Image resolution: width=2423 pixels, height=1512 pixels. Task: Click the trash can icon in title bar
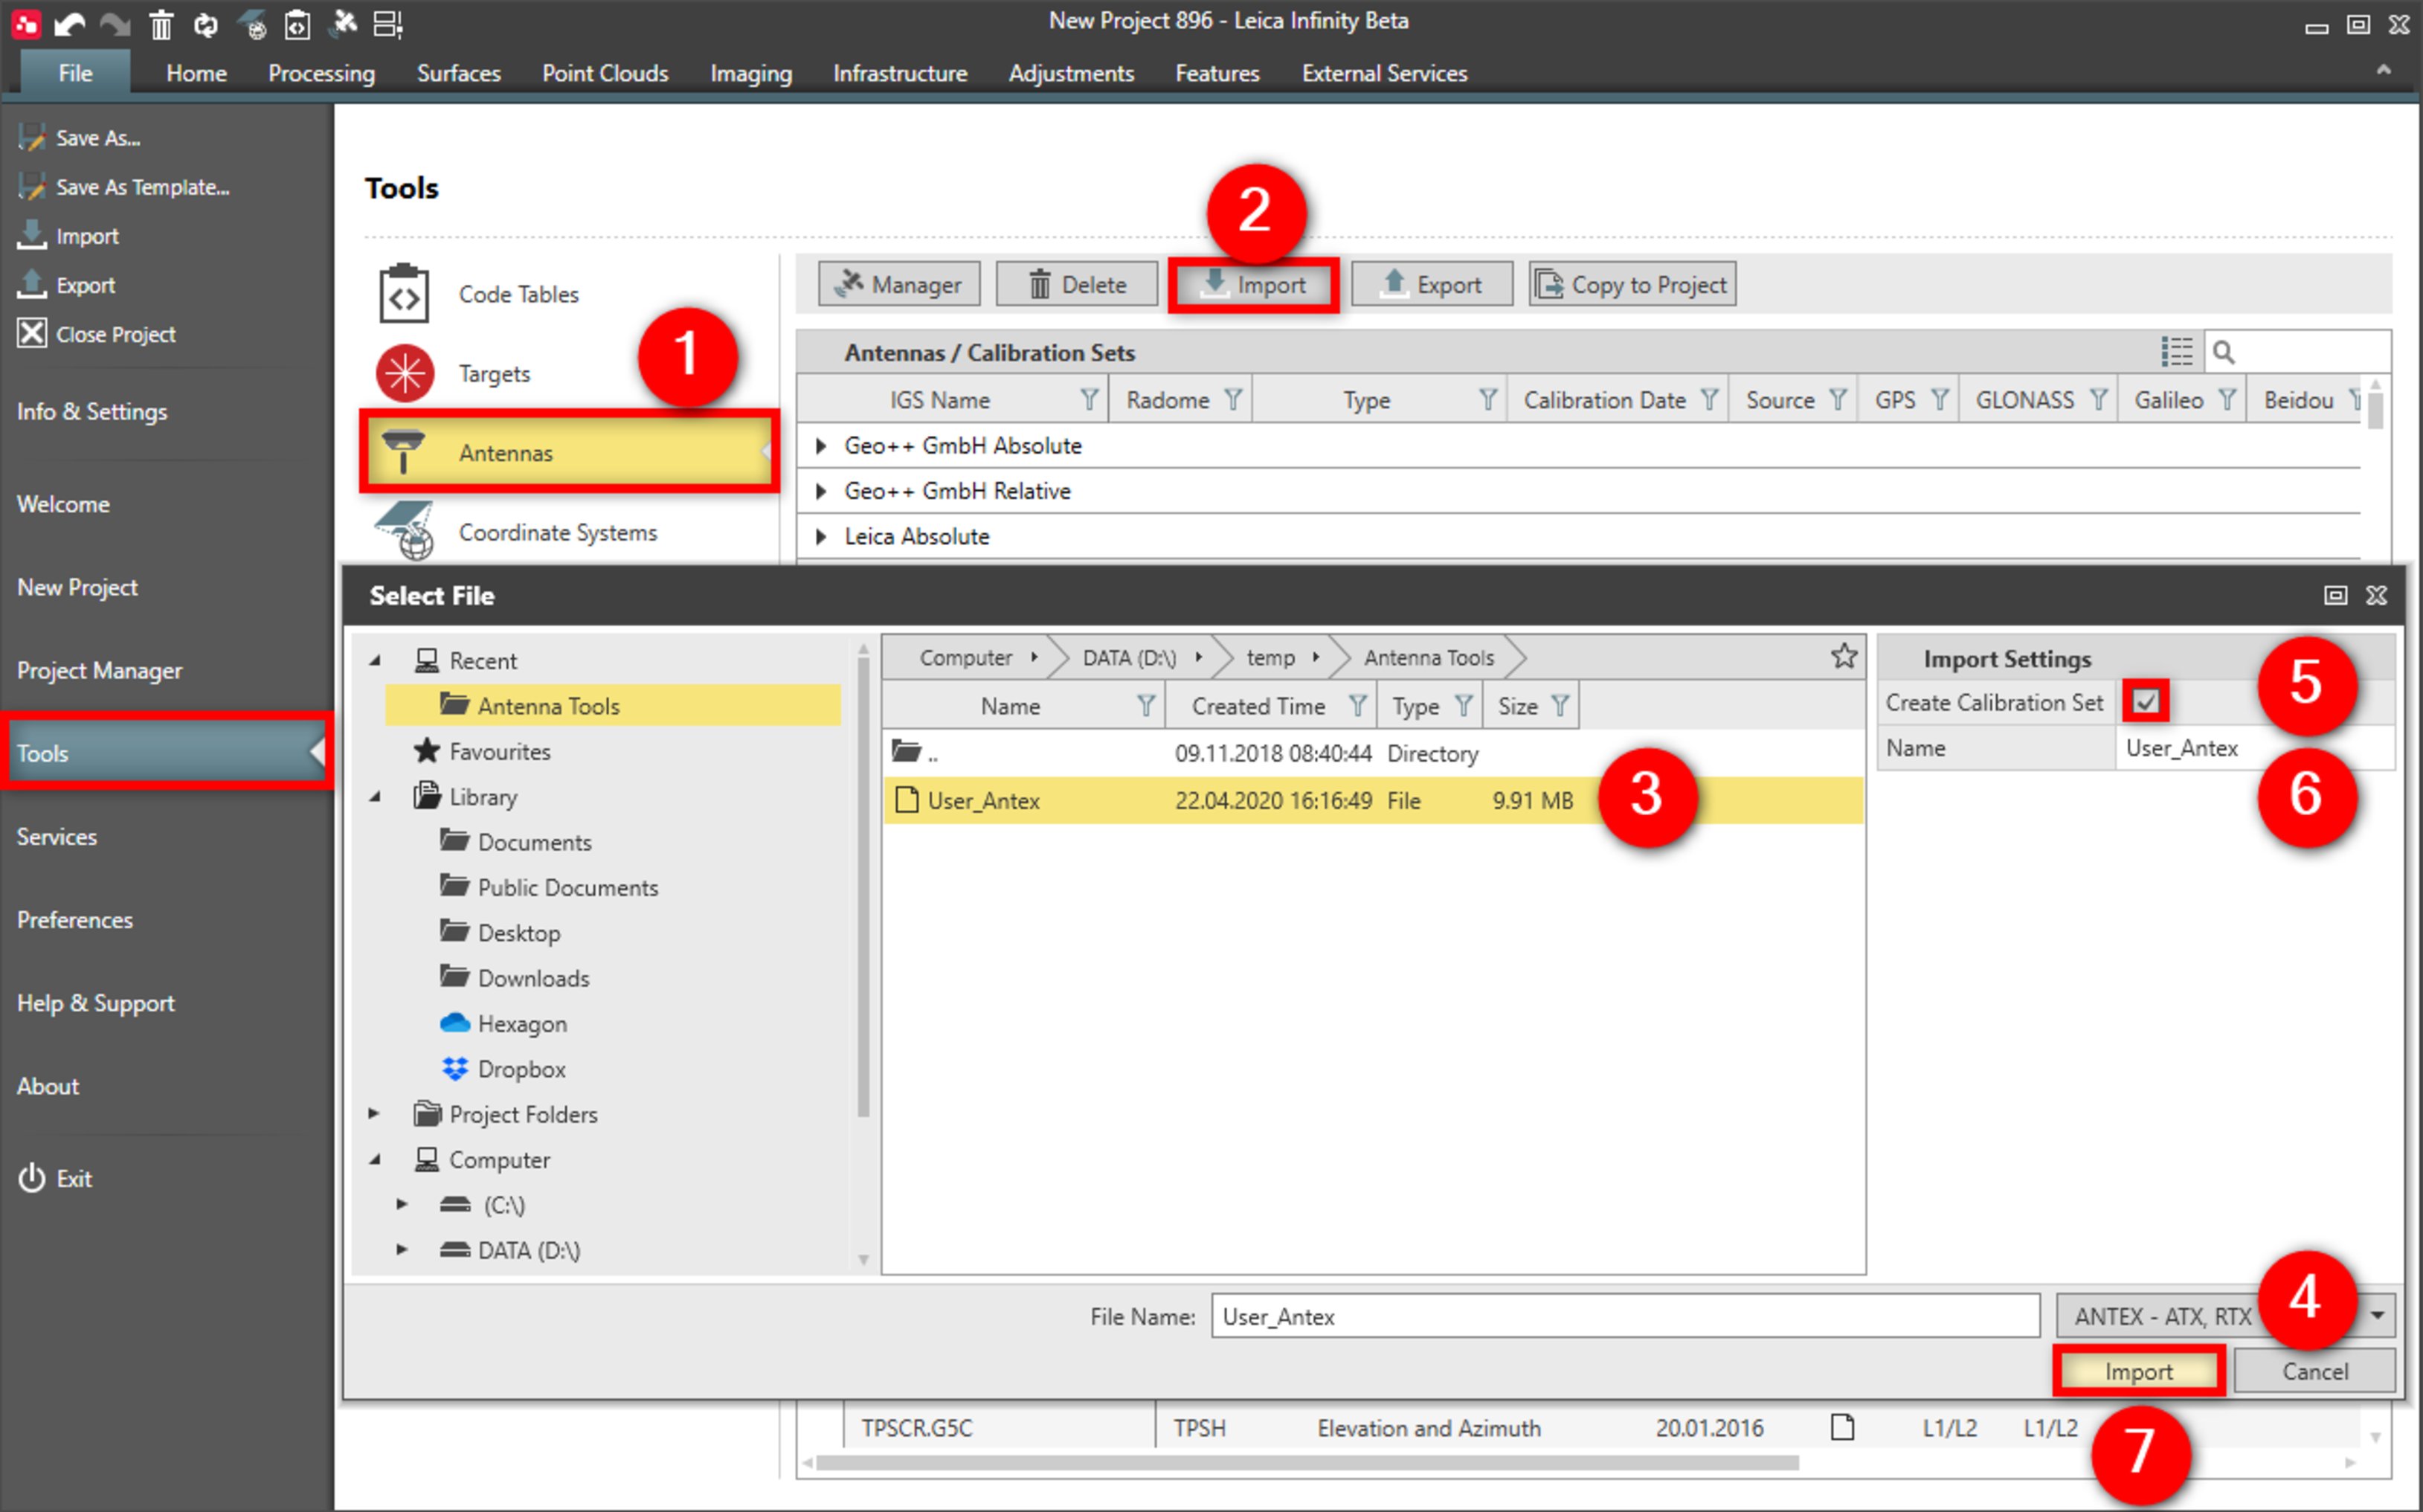pos(161,24)
